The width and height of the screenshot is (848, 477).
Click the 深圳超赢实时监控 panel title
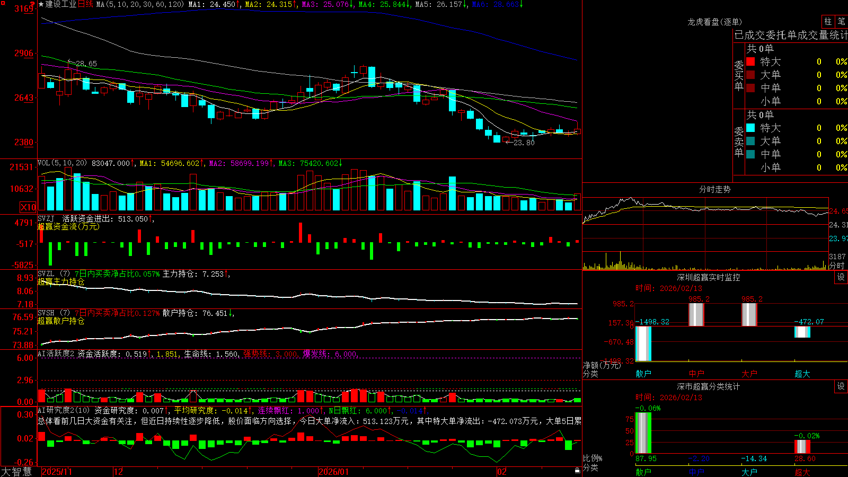(708, 277)
